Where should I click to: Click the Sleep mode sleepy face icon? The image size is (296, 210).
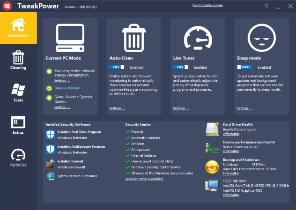(x=261, y=38)
